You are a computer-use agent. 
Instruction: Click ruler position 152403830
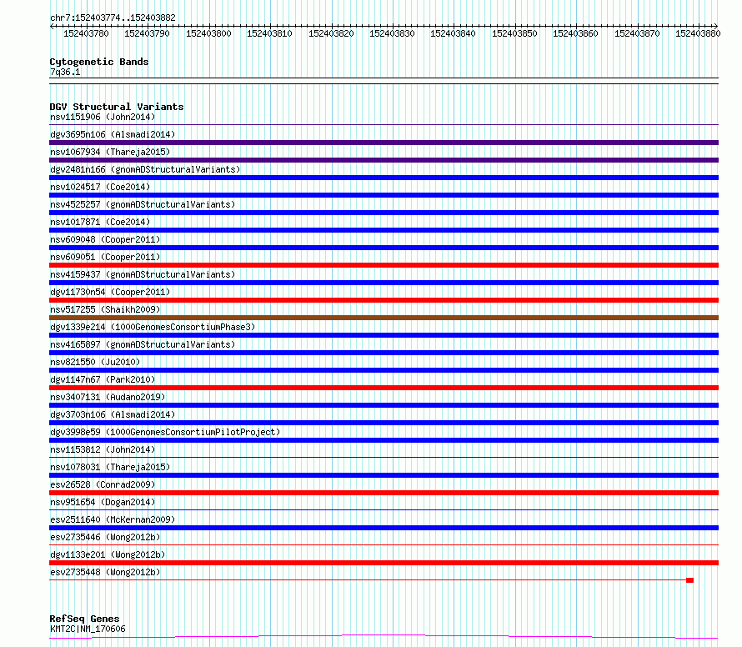393,33
